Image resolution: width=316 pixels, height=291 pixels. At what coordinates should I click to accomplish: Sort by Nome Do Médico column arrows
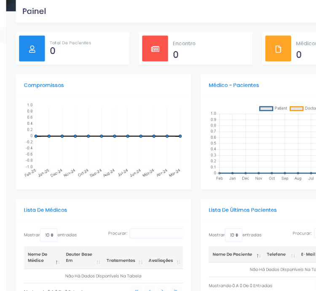[57, 262]
